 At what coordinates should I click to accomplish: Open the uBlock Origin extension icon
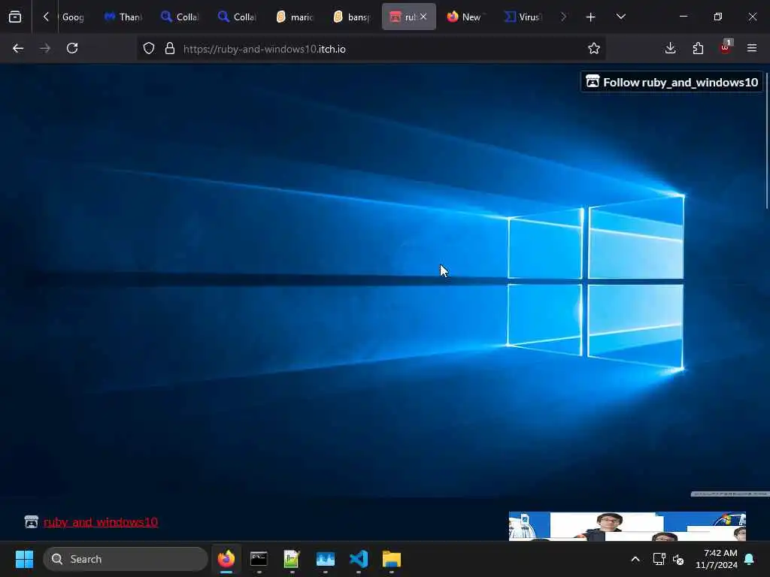click(x=726, y=47)
